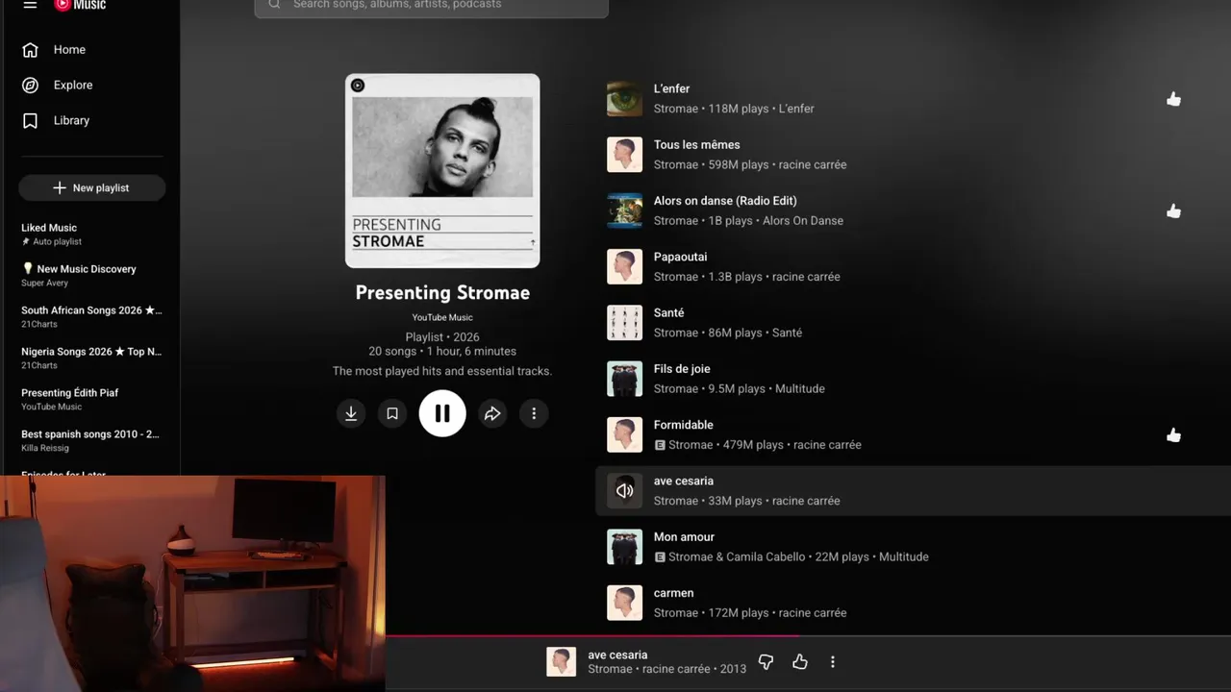Open New Music Discovery playlist
This screenshot has height=692, width=1231.
pyautogui.click(x=91, y=276)
